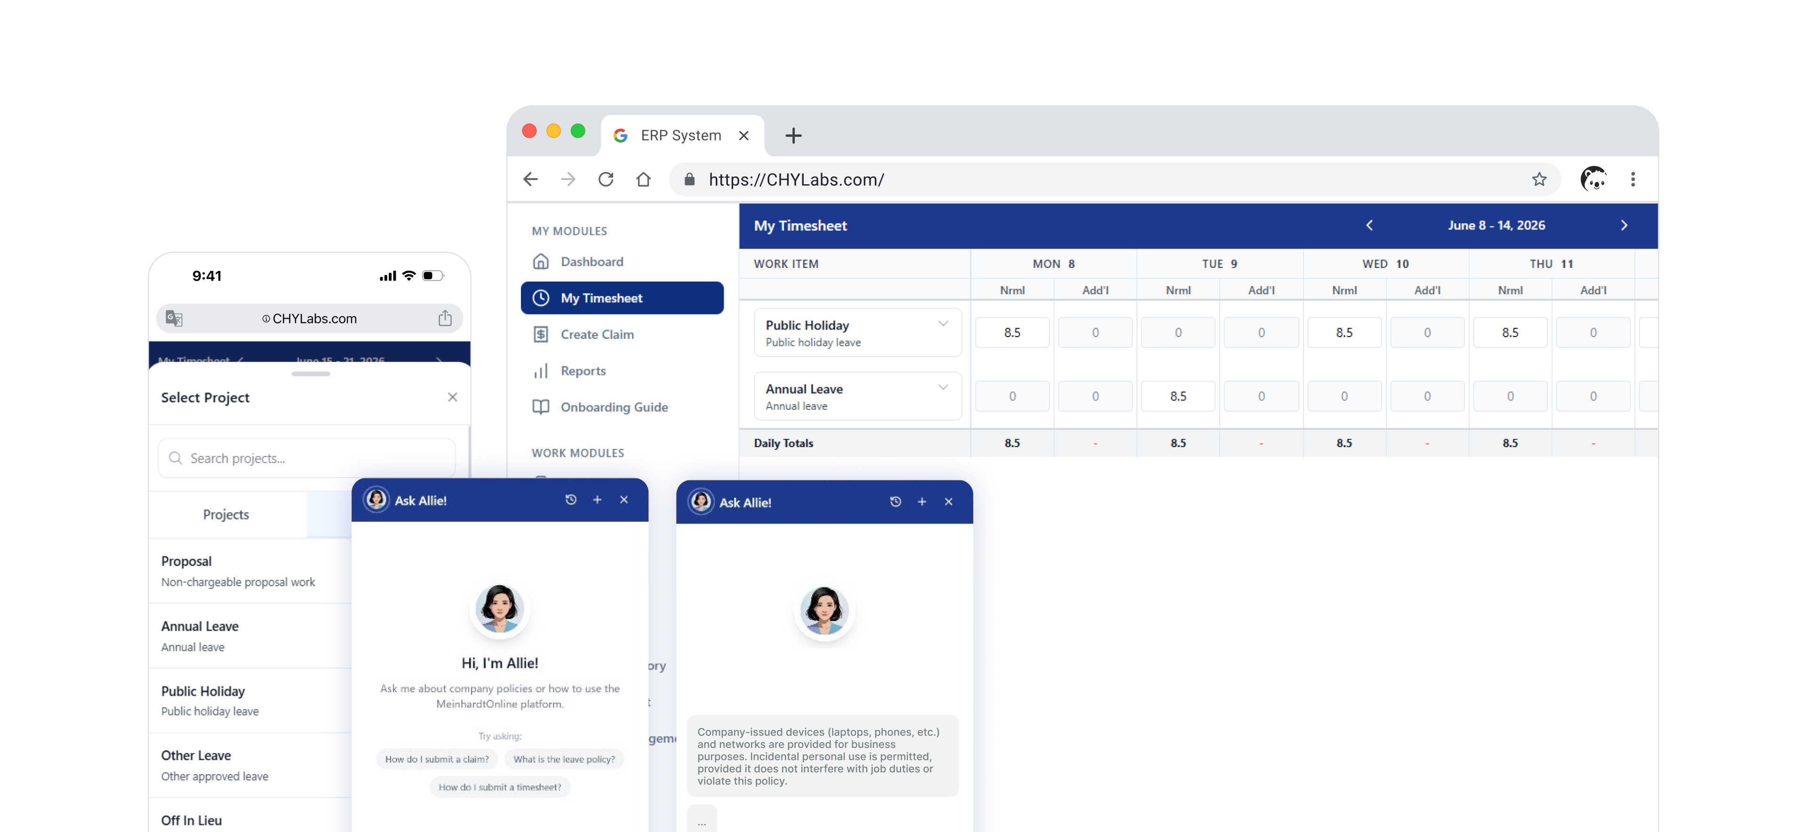Close the Select Project sheet on phone
Viewport: 1807px width, 832px height.
(x=452, y=397)
